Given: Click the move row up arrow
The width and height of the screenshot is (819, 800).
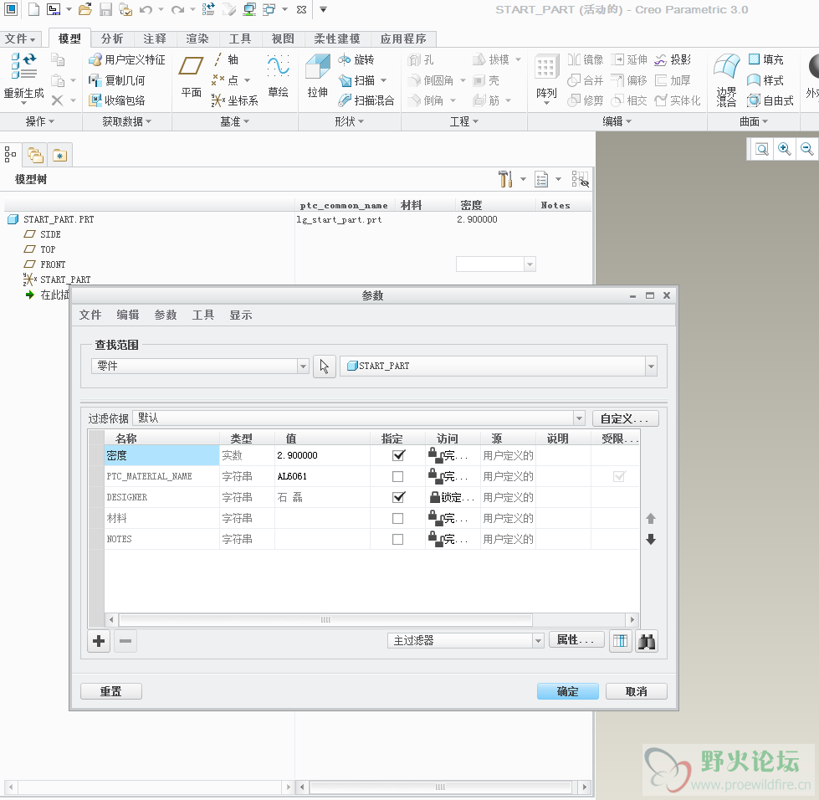Looking at the screenshot, I should 651,519.
